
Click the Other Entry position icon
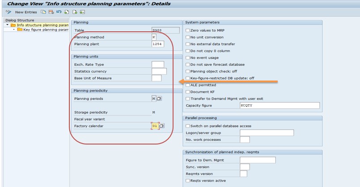[x=82, y=12]
